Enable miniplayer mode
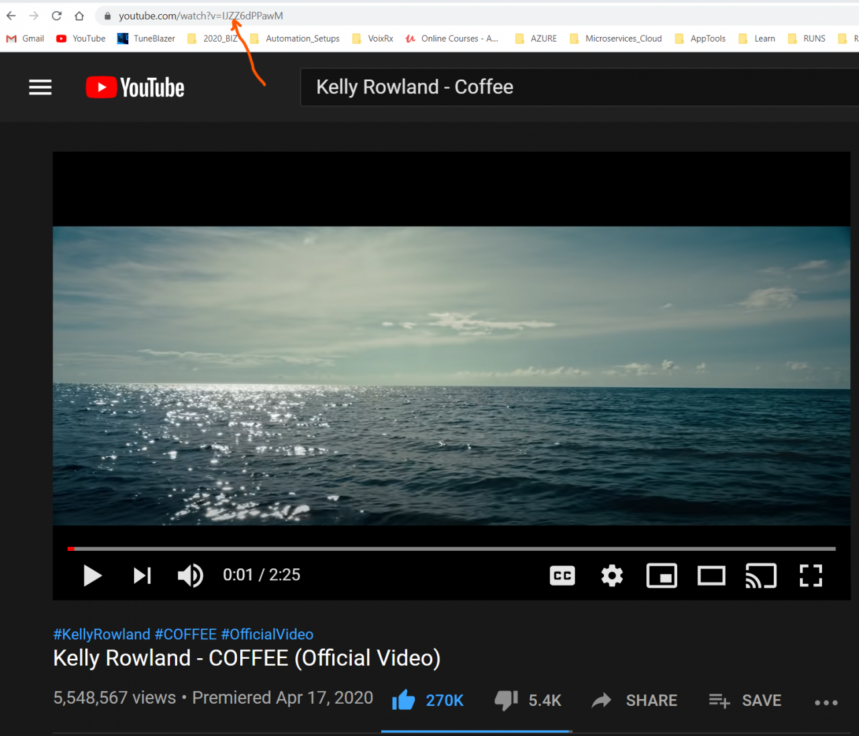859x736 pixels. [x=662, y=576]
